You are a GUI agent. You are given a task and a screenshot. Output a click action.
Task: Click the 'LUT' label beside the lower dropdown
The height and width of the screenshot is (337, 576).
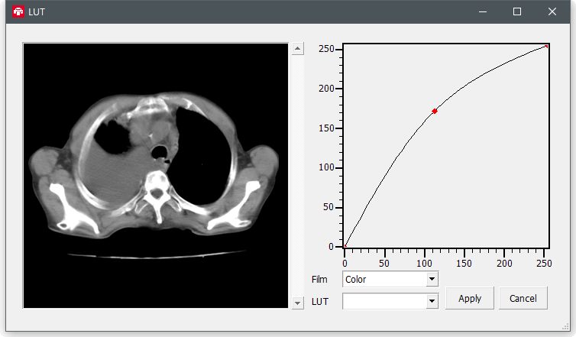[319, 301]
